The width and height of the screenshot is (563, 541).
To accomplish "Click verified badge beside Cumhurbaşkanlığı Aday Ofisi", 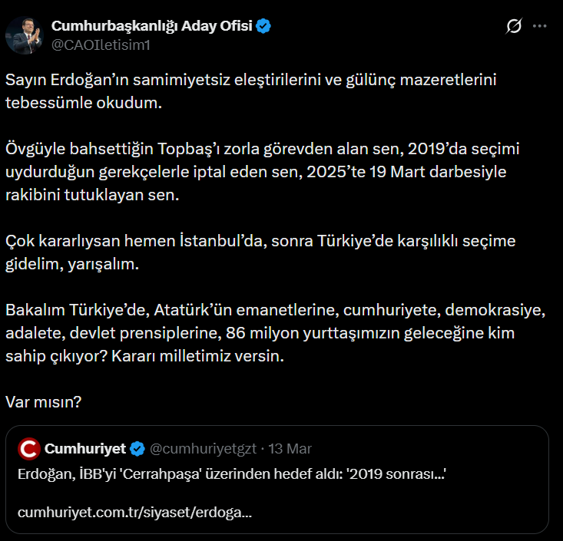I will (x=263, y=27).
